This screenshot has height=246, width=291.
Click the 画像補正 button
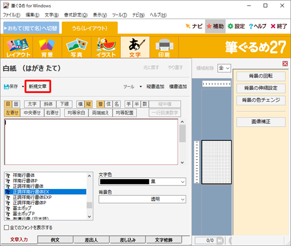[x=261, y=122]
